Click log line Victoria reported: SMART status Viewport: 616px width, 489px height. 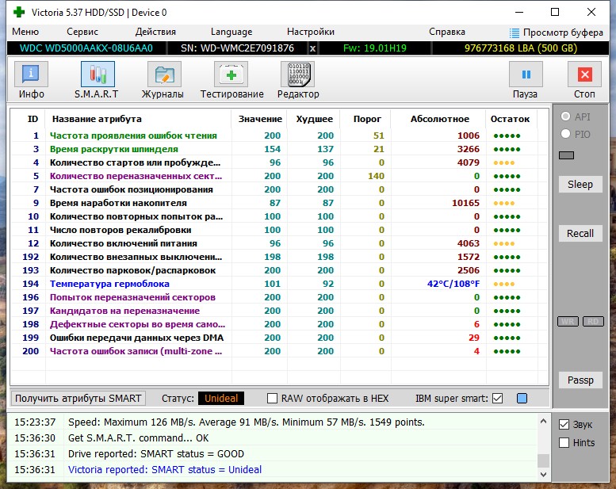(x=165, y=470)
